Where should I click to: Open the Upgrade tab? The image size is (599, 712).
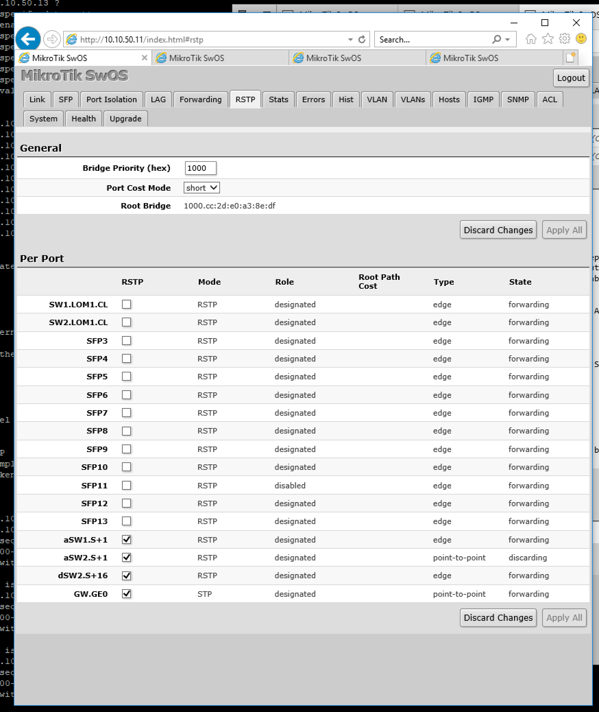pos(125,119)
